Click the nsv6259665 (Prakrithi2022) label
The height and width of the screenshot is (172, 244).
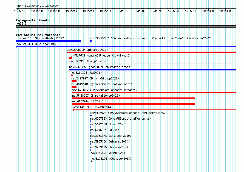click(x=190, y=38)
